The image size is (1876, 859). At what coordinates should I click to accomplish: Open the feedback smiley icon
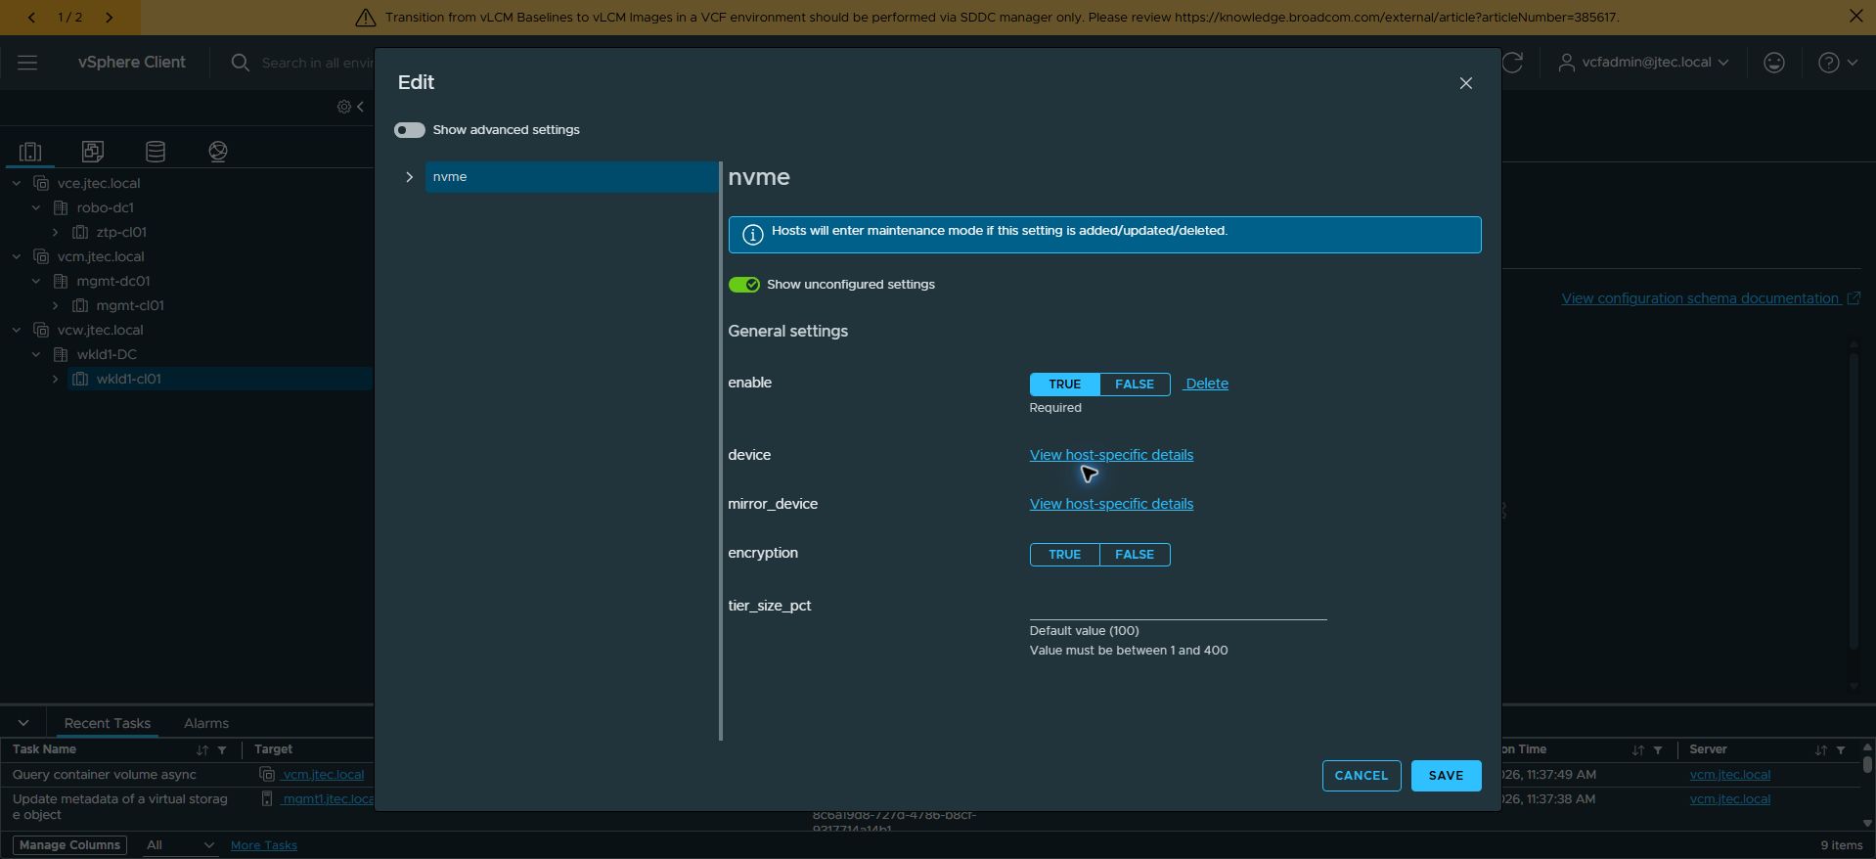click(x=1773, y=63)
